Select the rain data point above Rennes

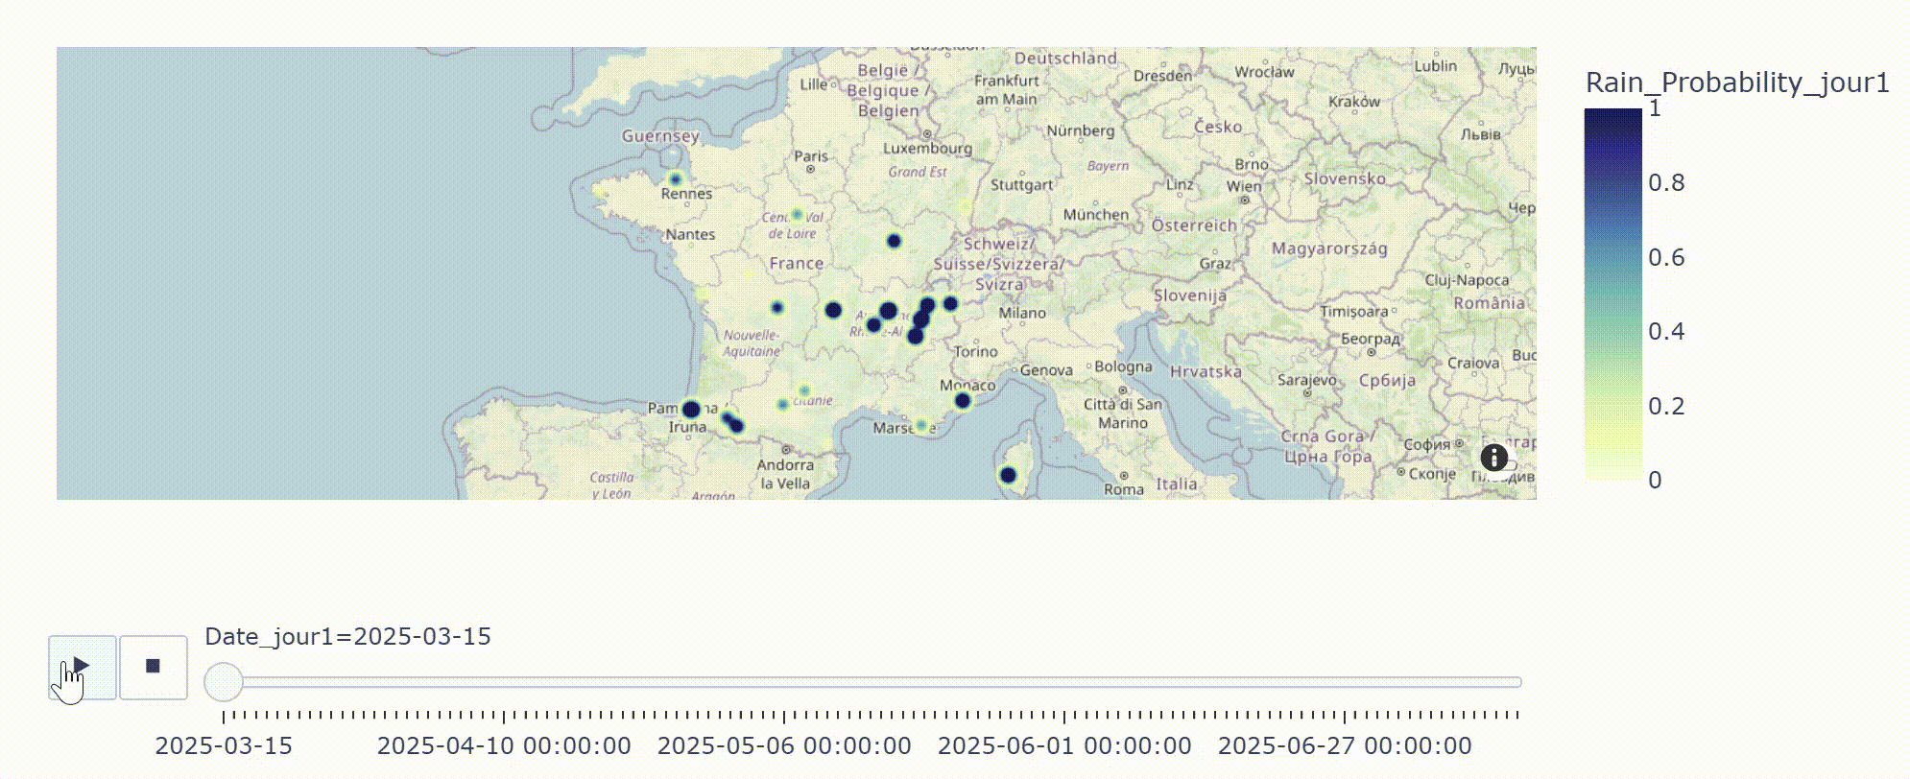676,179
